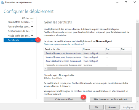This screenshot has width=139, height=110.
Task: Open the Gestionnaire de lic... section
Action: (x=19, y=31)
